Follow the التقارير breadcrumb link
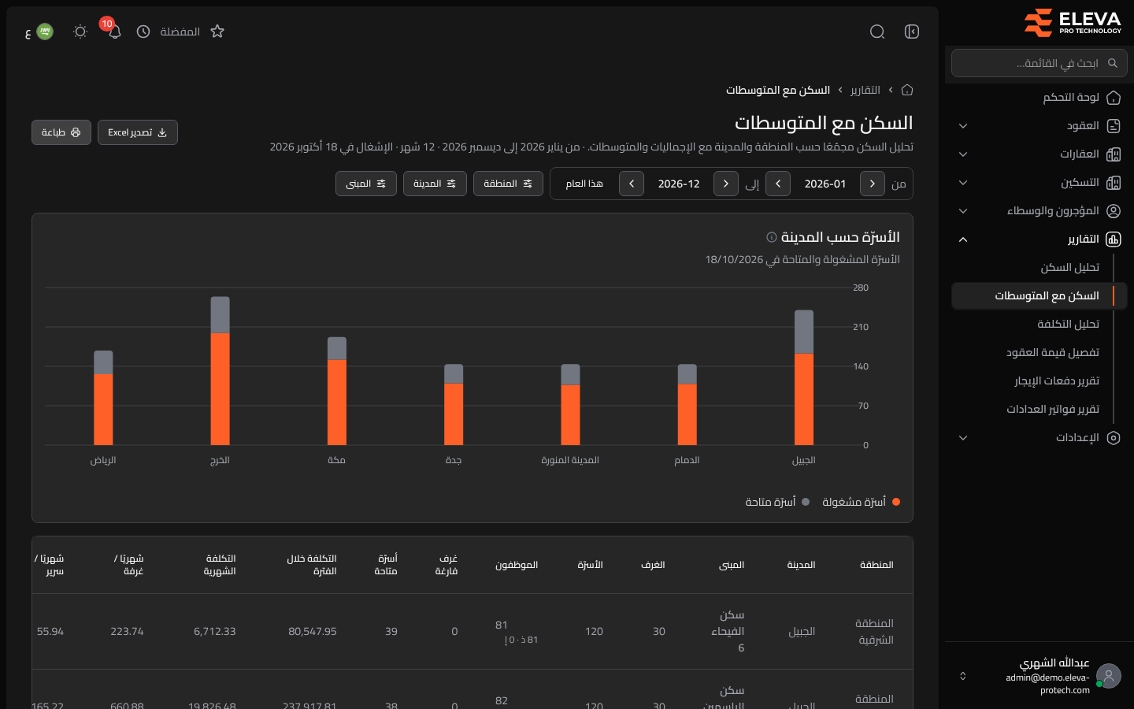Viewport: 1134px width, 709px height. click(x=865, y=90)
